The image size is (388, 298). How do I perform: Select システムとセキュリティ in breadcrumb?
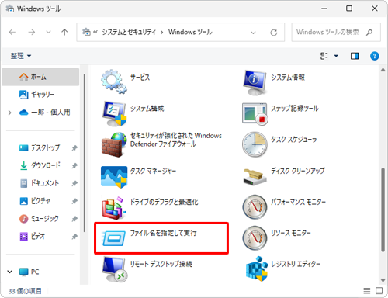[x=129, y=32]
